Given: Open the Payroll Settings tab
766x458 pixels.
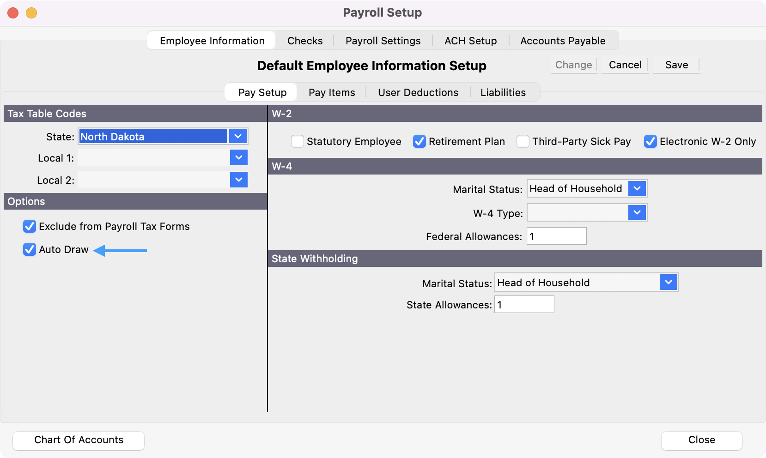Looking at the screenshot, I should (x=383, y=41).
